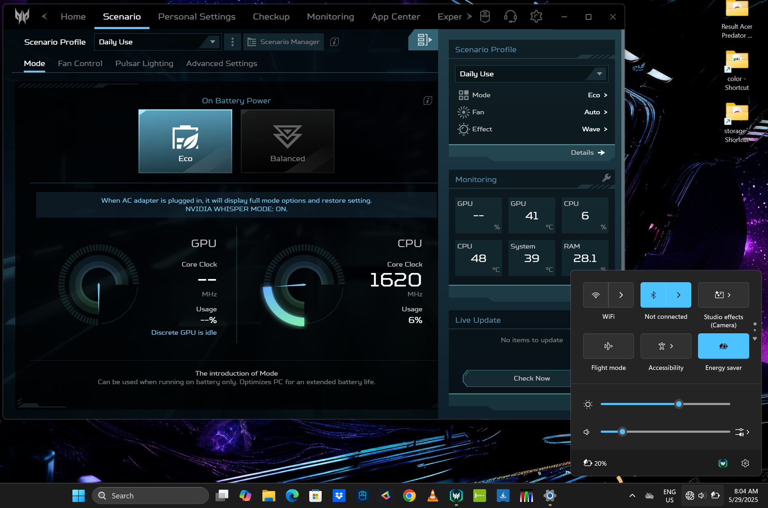This screenshot has width=768, height=508.
Task: Click the PredatorSense icon in quick settings footer
Action: coord(723,463)
